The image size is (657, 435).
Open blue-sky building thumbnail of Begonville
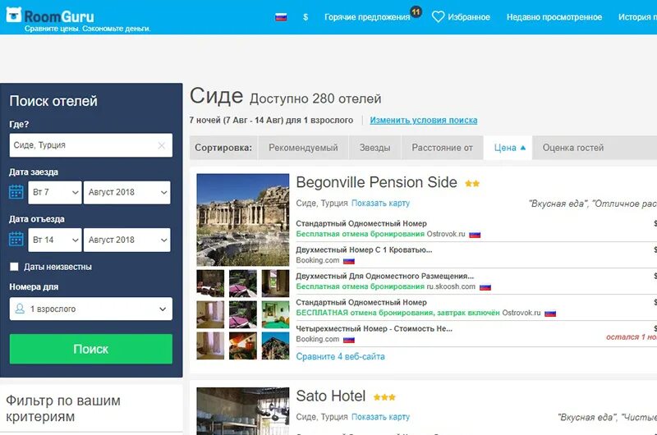pyautogui.click(x=275, y=346)
